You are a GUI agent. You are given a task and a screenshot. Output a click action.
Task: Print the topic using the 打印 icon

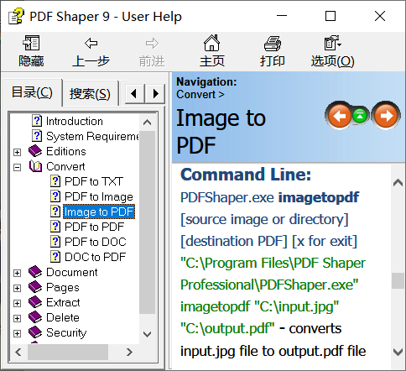coord(273,44)
